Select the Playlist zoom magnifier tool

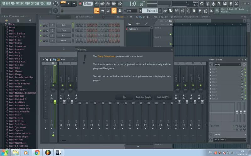click(x=162, y=17)
